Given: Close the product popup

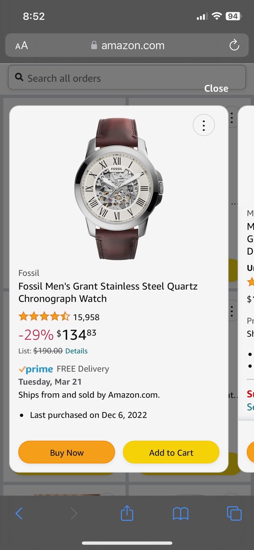Looking at the screenshot, I should point(216,88).
